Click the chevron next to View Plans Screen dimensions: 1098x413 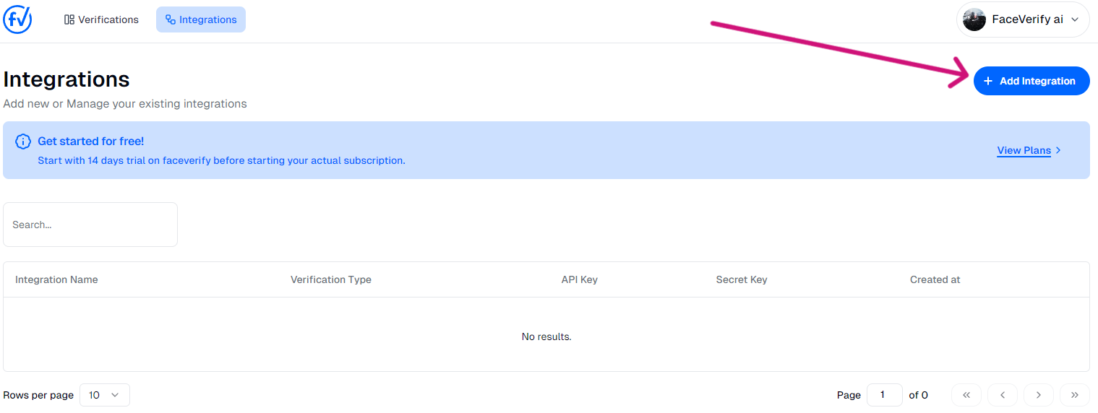(1058, 150)
